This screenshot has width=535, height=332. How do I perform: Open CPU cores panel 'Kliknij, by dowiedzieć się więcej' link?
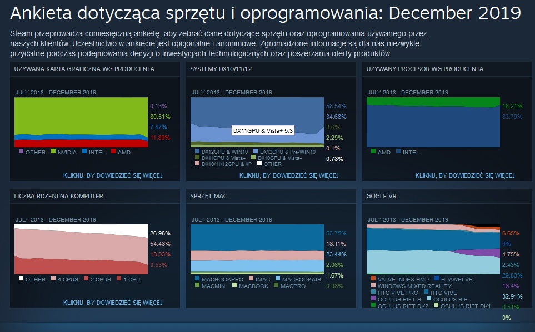point(113,303)
